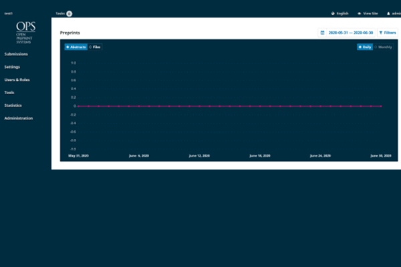The width and height of the screenshot is (401, 267).
Task: Select the Files chart option
Action: click(x=96, y=47)
